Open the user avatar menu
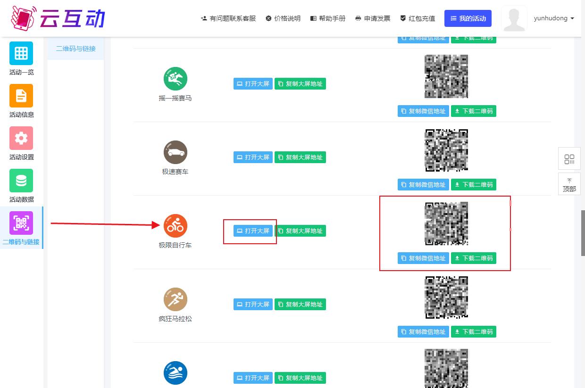The height and width of the screenshot is (388, 585). pos(514,19)
